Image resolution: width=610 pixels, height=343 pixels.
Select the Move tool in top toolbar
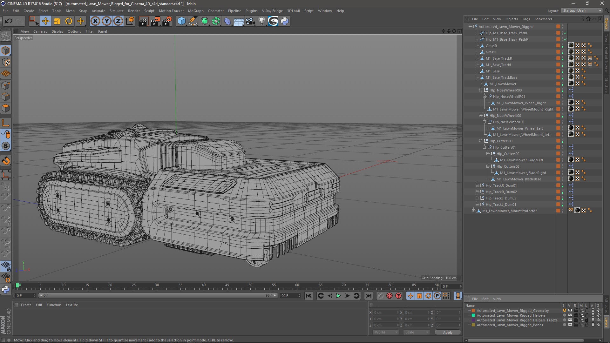pos(45,21)
